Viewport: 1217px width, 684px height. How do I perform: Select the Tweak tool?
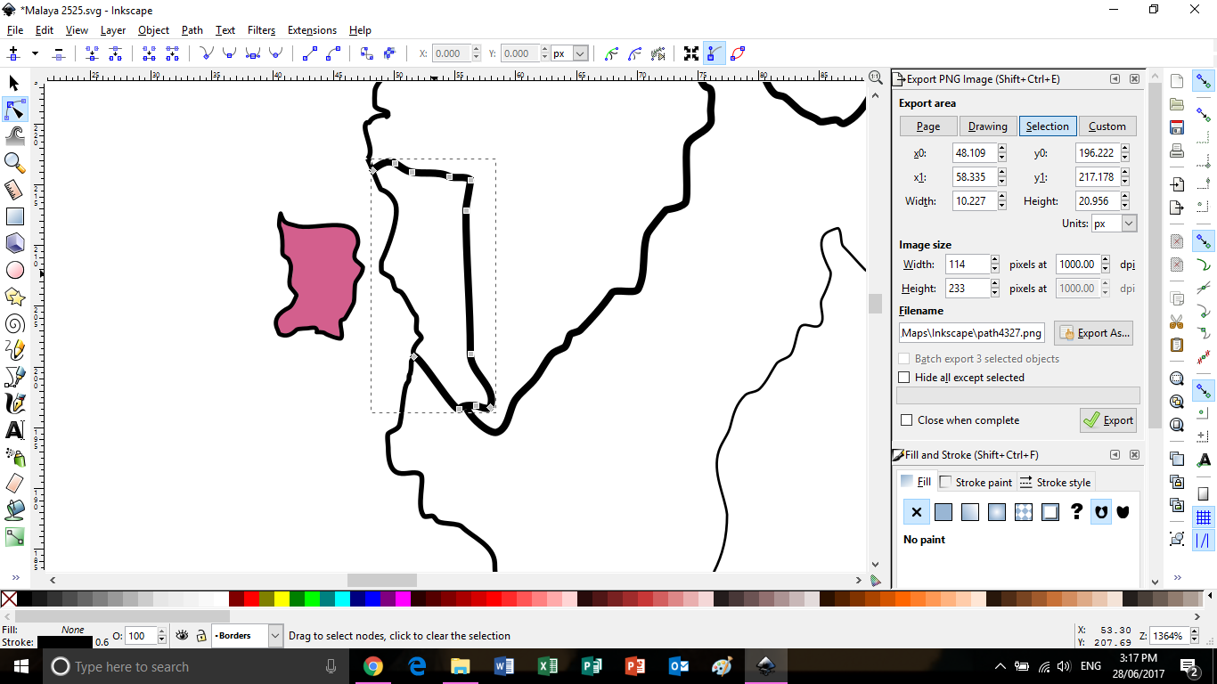14,136
